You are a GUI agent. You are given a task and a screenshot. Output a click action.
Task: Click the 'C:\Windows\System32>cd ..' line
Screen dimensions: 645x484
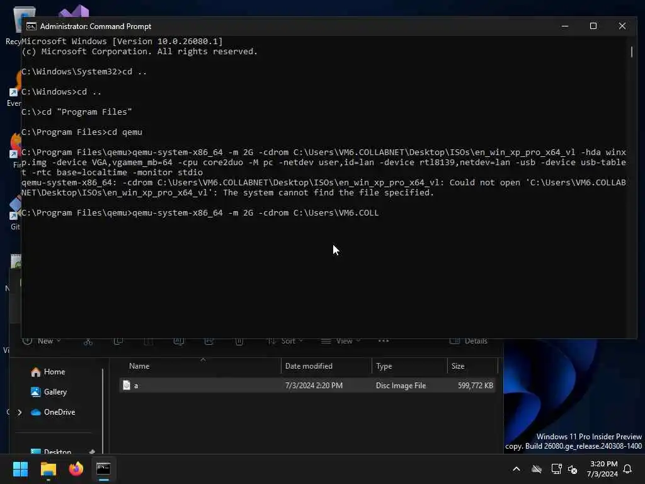[84, 72]
